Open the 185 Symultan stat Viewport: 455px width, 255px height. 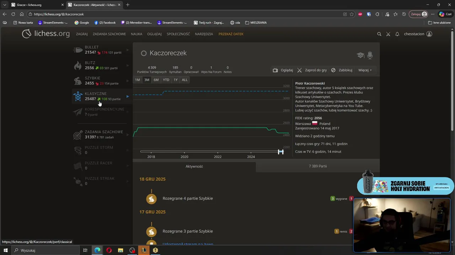click(175, 69)
